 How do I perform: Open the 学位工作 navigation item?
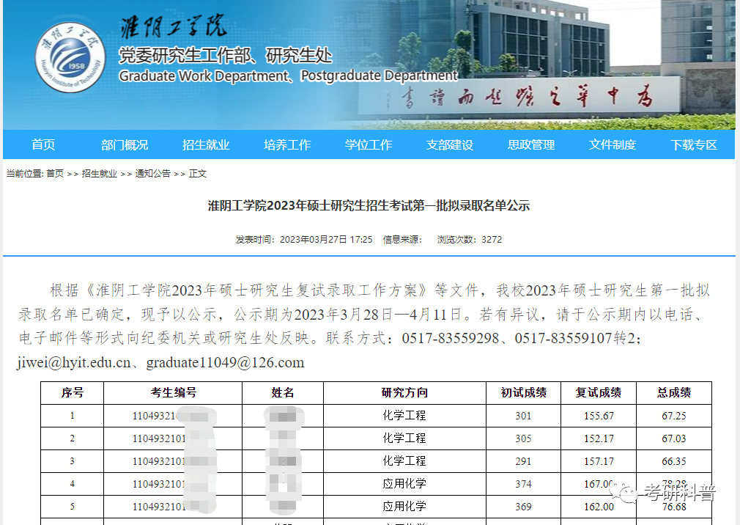[x=369, y=144]
